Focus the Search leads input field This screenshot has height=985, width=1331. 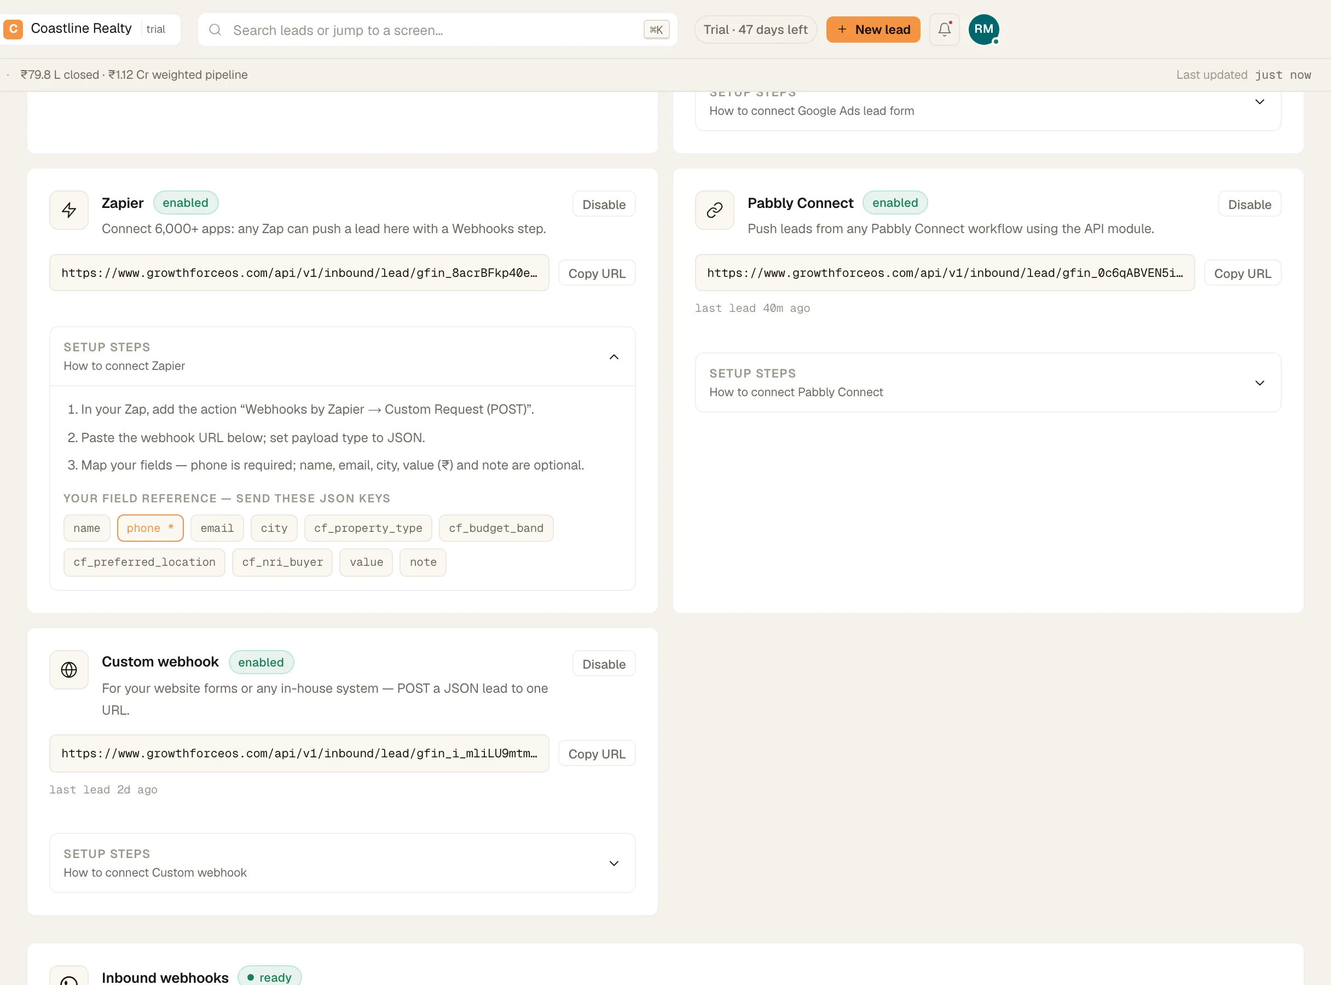click(437, 30)
